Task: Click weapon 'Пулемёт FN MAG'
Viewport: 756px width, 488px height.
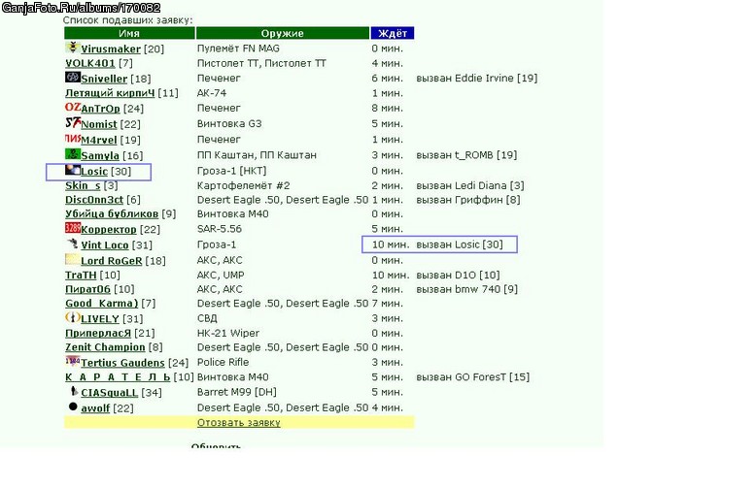Action: pos(238,49)
